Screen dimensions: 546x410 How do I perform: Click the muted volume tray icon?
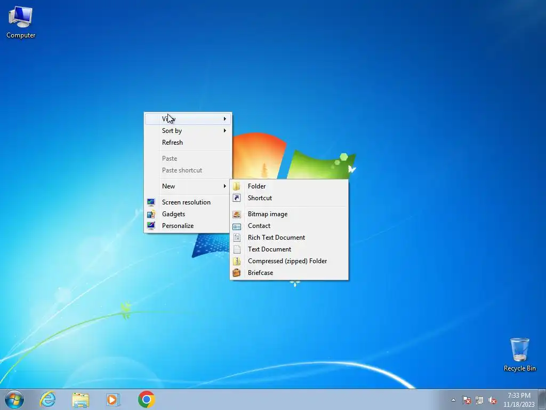(492, 400)
